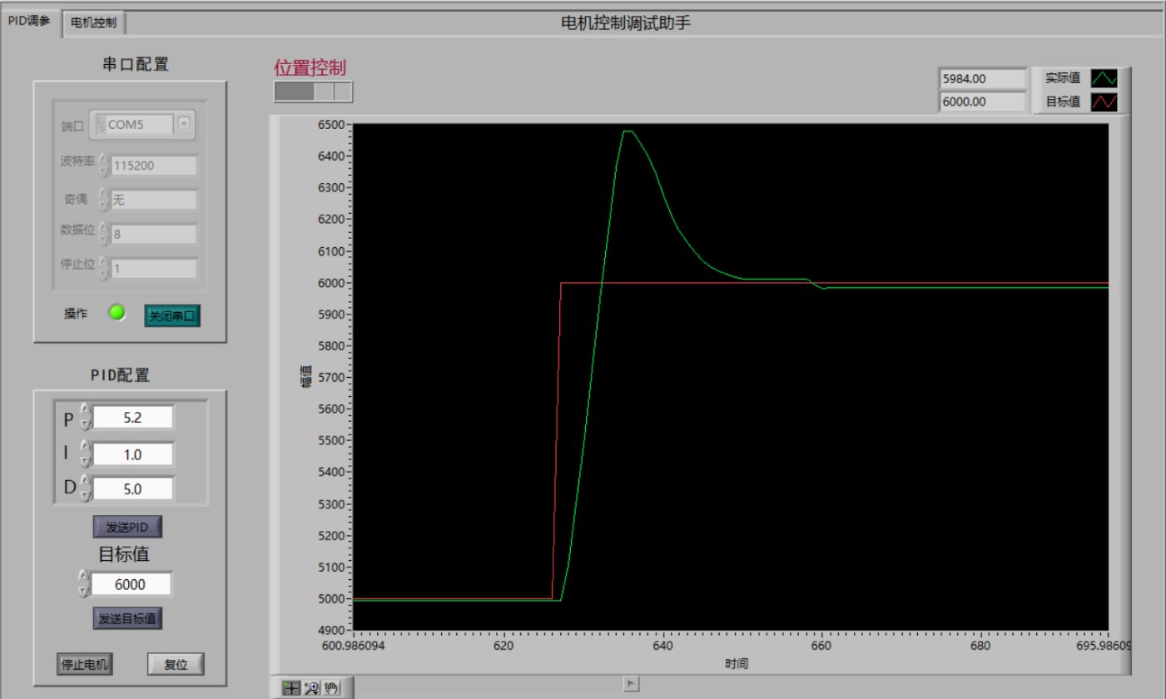Image resolution: width=1166 pixels, height=699 pixels.
Task: Click the y-axis minimum label 4900
Action: [331, 630]
